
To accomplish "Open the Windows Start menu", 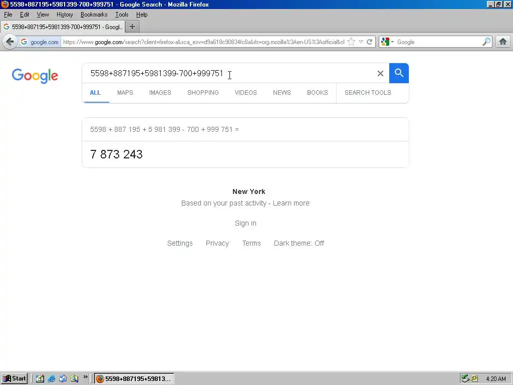I will tap(15, 379).
